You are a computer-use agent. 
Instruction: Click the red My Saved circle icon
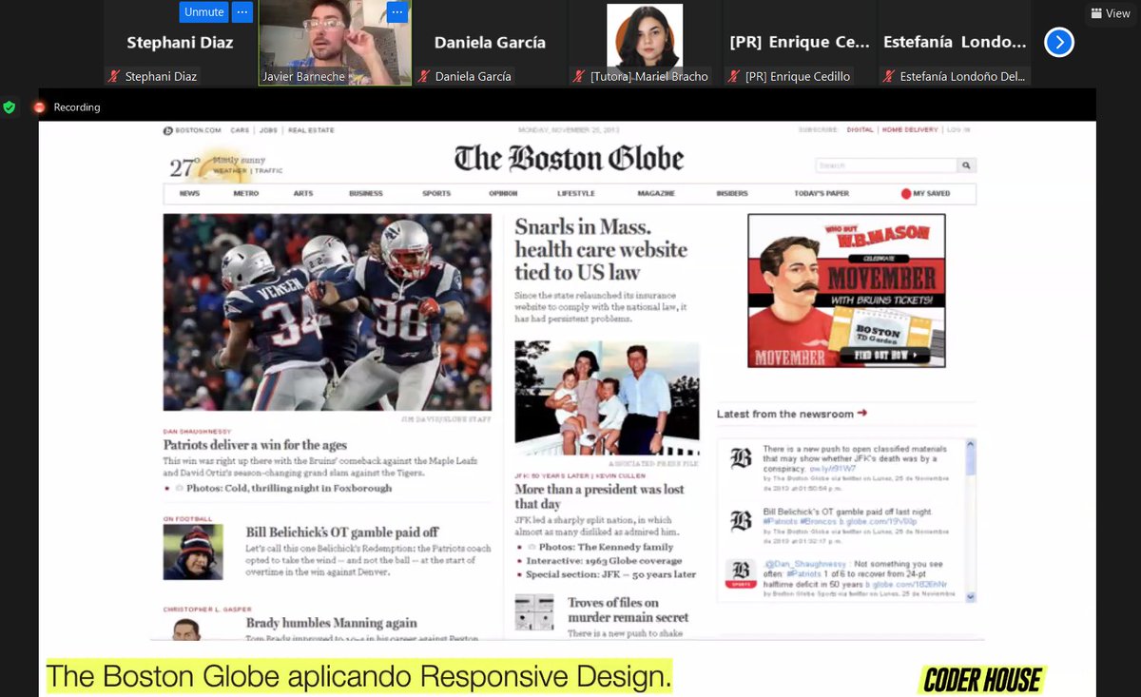(905, 194)
